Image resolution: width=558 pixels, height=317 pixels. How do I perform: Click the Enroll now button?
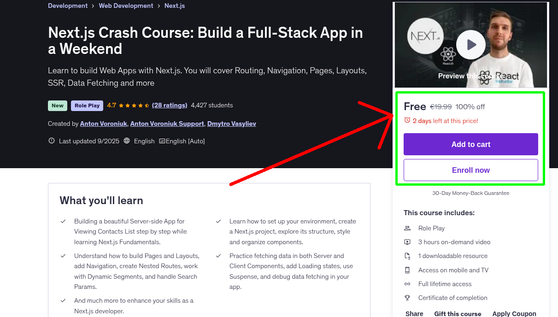tap(471, 170)
